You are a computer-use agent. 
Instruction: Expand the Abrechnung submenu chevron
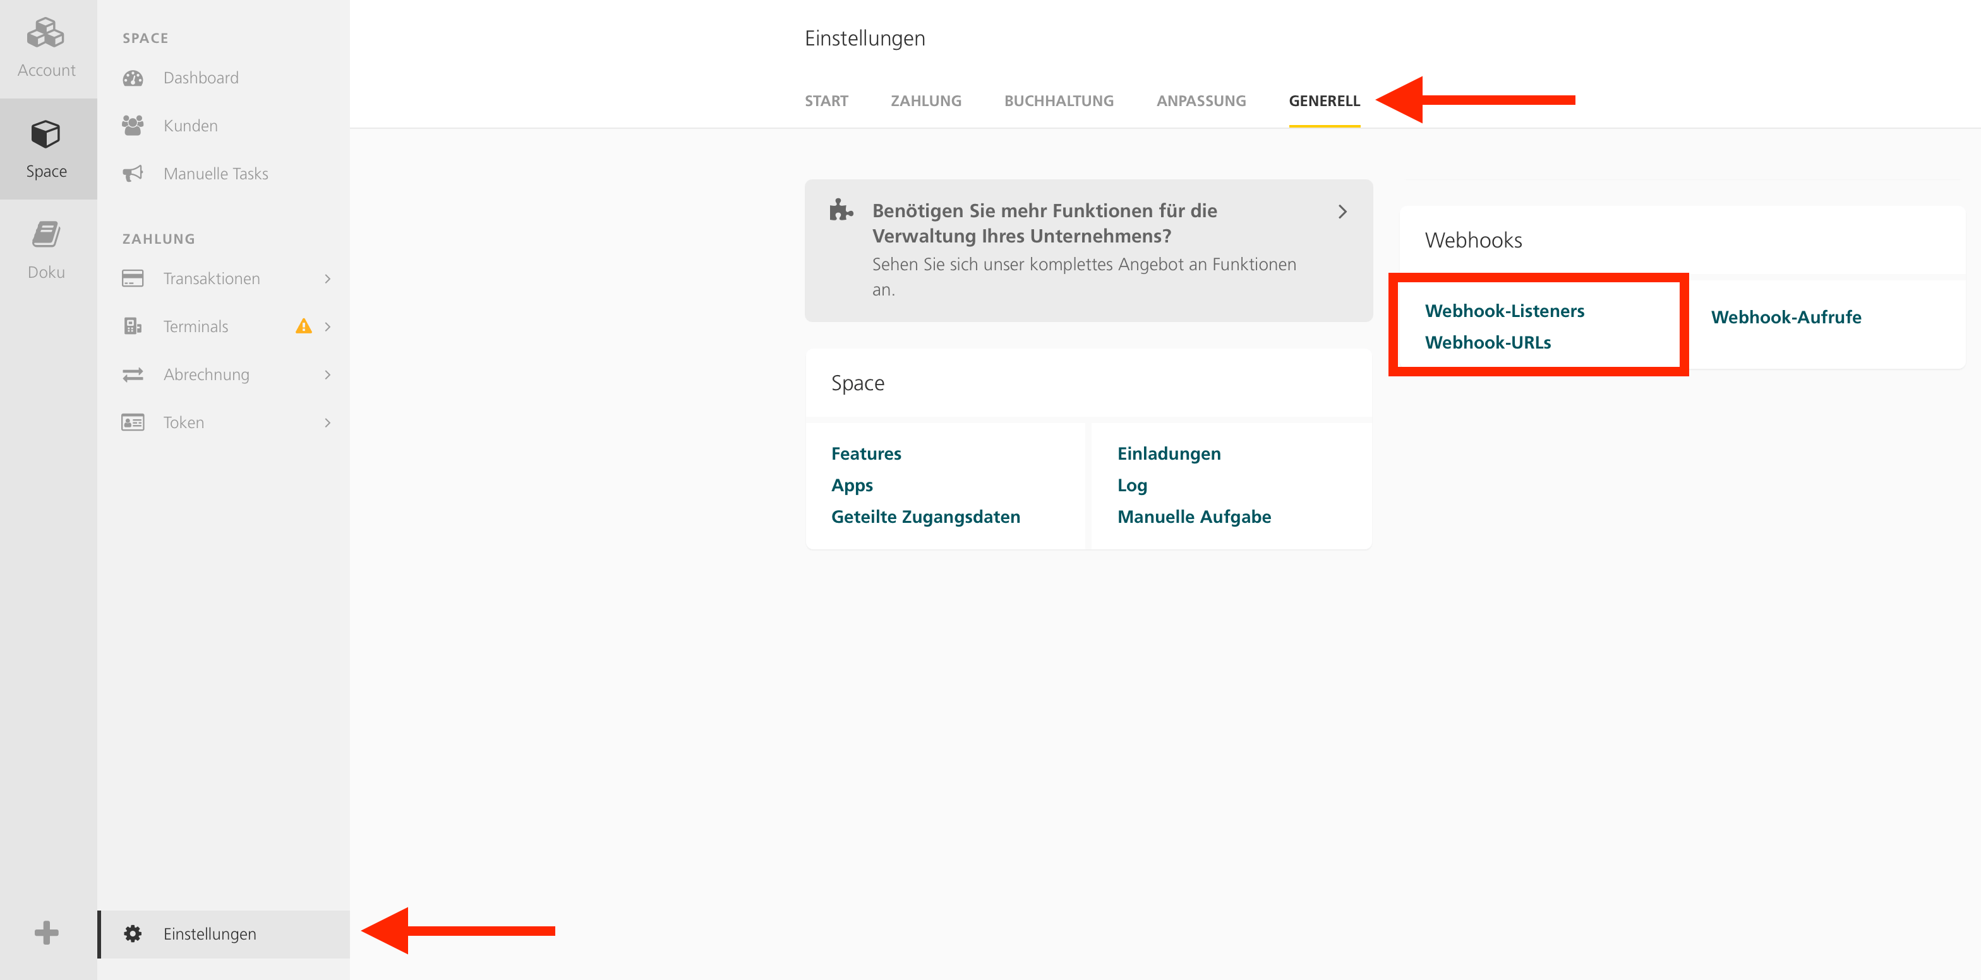328,374
